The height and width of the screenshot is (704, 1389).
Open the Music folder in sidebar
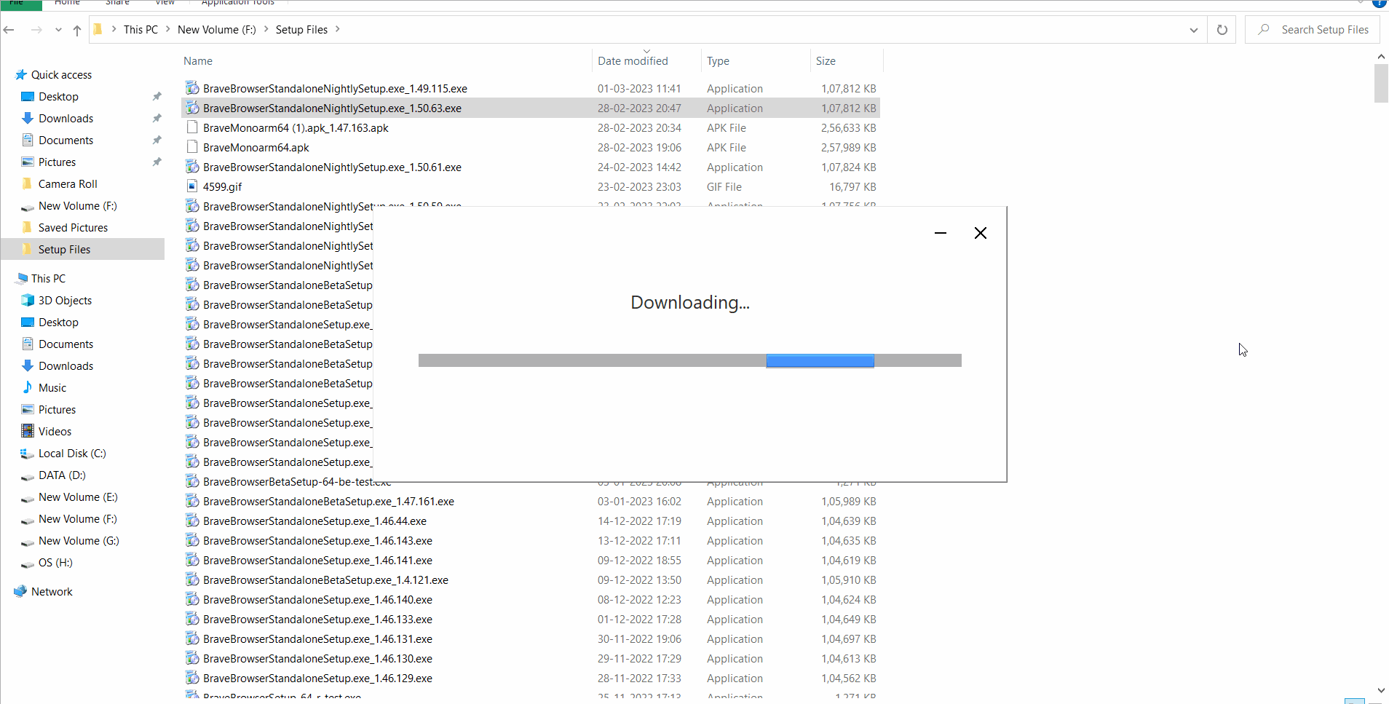[51, 387]
